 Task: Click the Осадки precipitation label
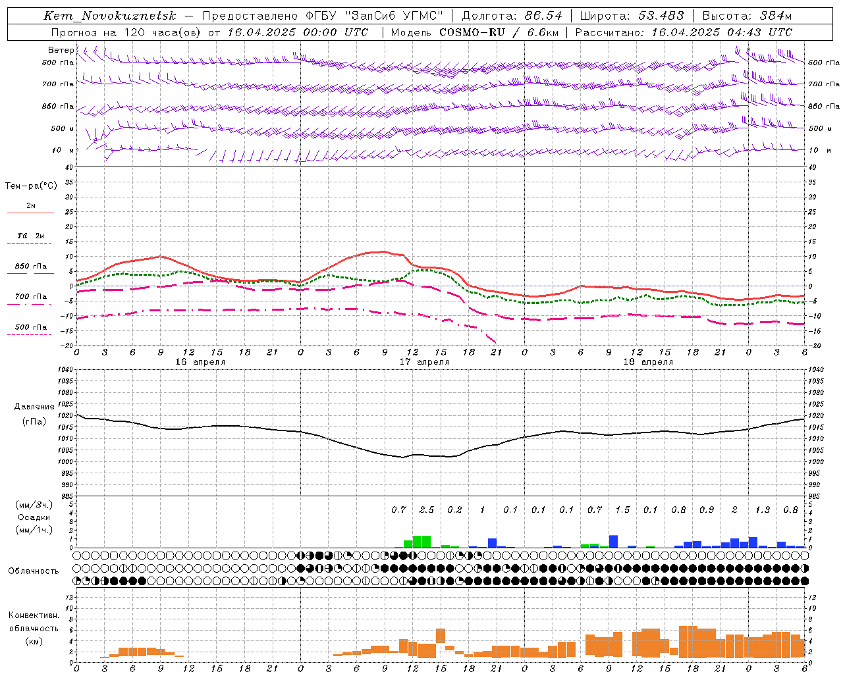pos(34,517)
